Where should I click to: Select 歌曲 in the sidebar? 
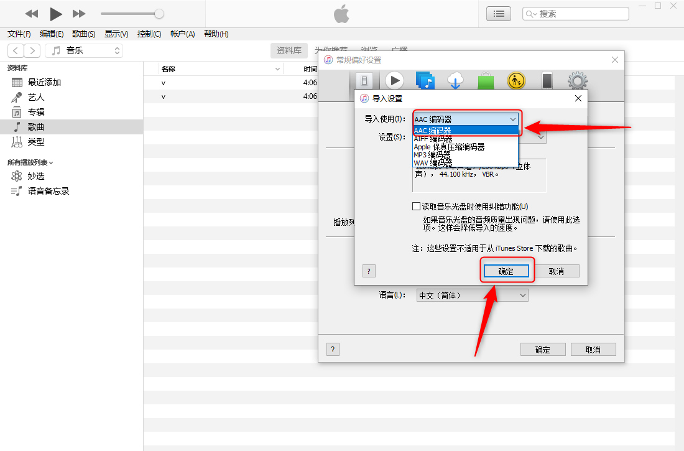[x=36, y=127]
